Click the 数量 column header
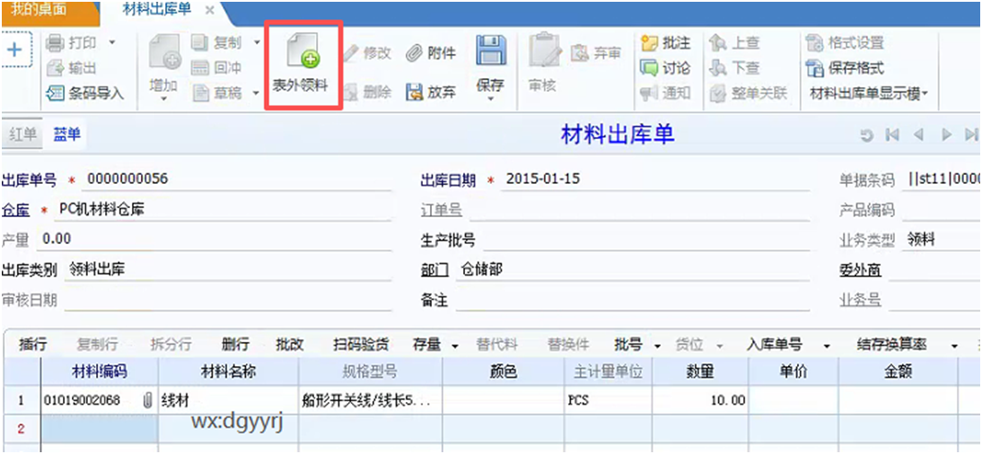 (699, 371)
